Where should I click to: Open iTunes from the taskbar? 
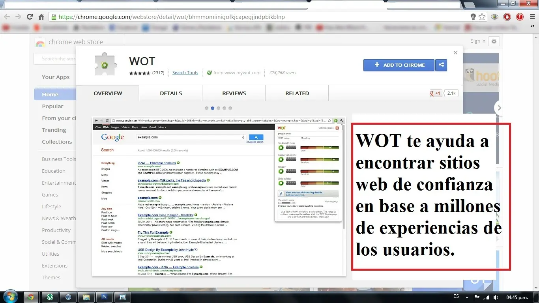click(x=68, y=297)
